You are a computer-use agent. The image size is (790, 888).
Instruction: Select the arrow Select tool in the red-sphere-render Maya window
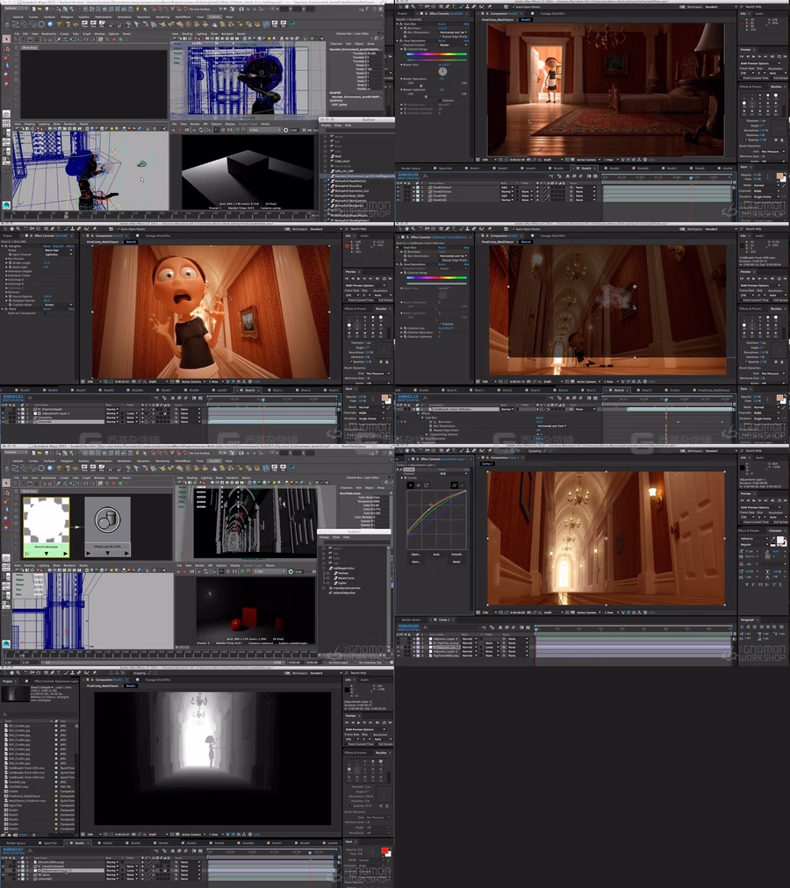click(6, 483)
